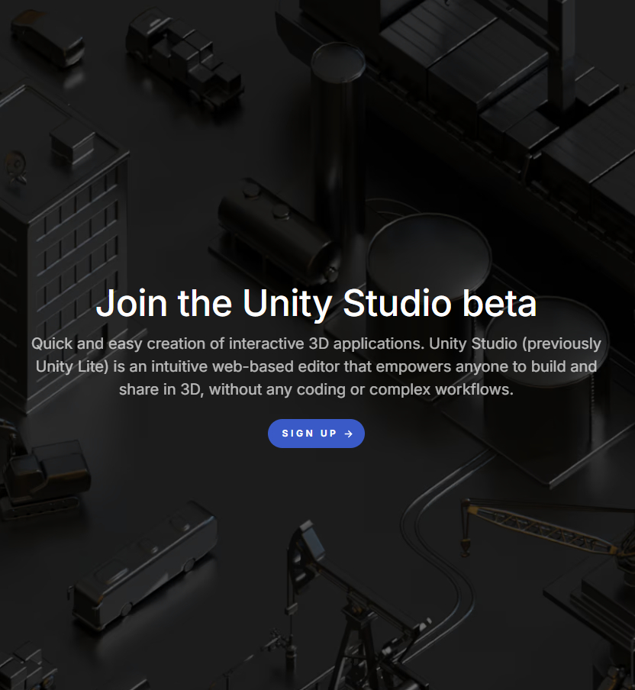Click the 'Unity Lite)' text in the paragraph
This screenshot has width=635, height=690.
pos(73,366)
